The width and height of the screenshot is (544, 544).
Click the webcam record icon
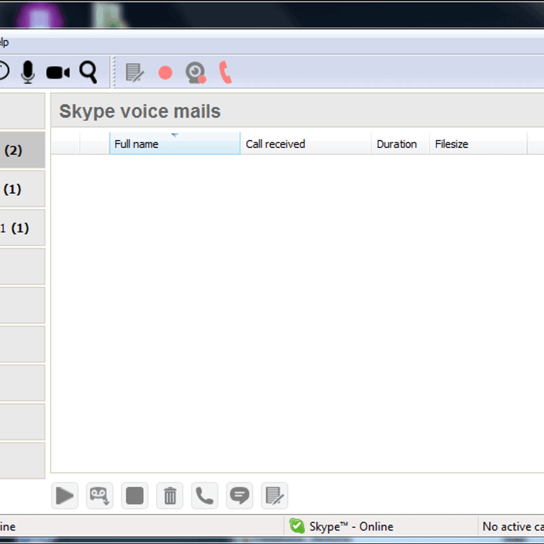coord(196,73)
